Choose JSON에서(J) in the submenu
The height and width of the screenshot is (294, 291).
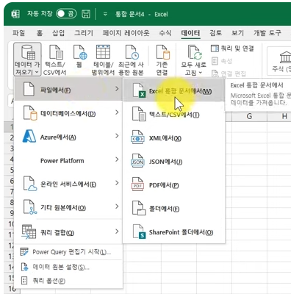tap(173, 162)
